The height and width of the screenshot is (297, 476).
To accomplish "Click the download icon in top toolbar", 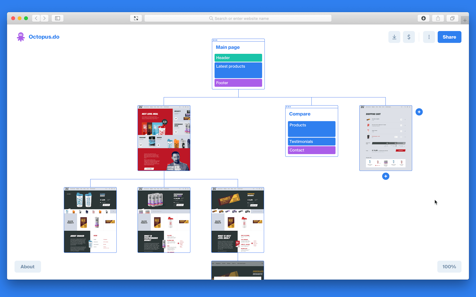I will [394, 37].
